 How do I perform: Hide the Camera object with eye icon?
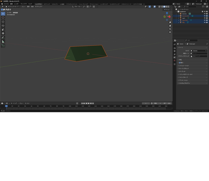[x=205, y=14]
